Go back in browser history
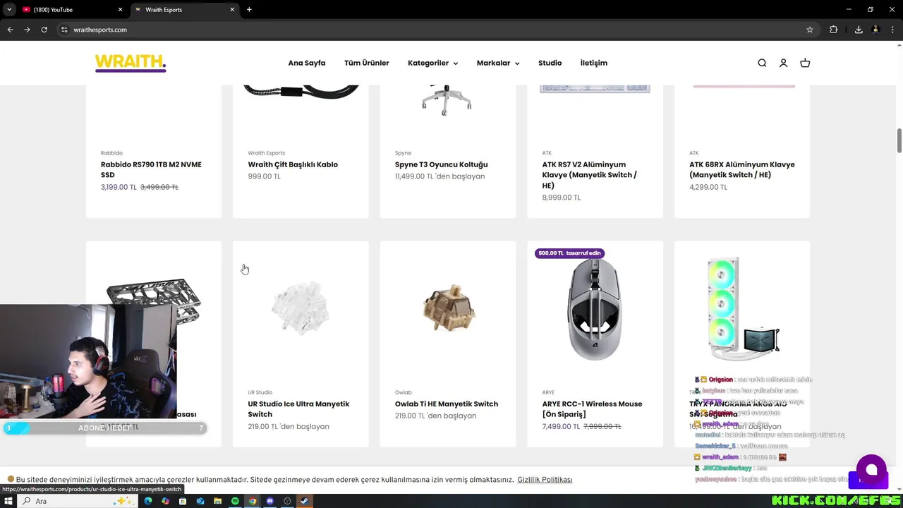This screenshot has width=903, height=508. click(10, 30)
